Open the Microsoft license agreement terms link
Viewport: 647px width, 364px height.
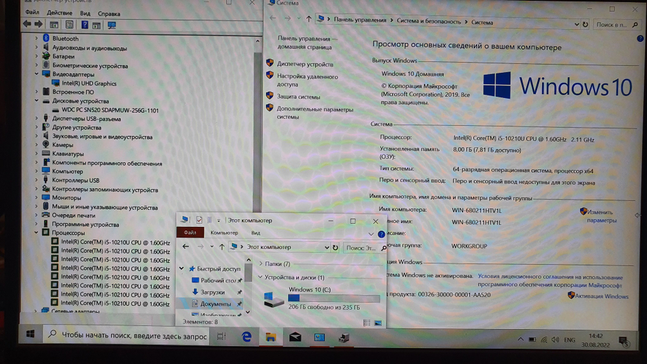550,281
